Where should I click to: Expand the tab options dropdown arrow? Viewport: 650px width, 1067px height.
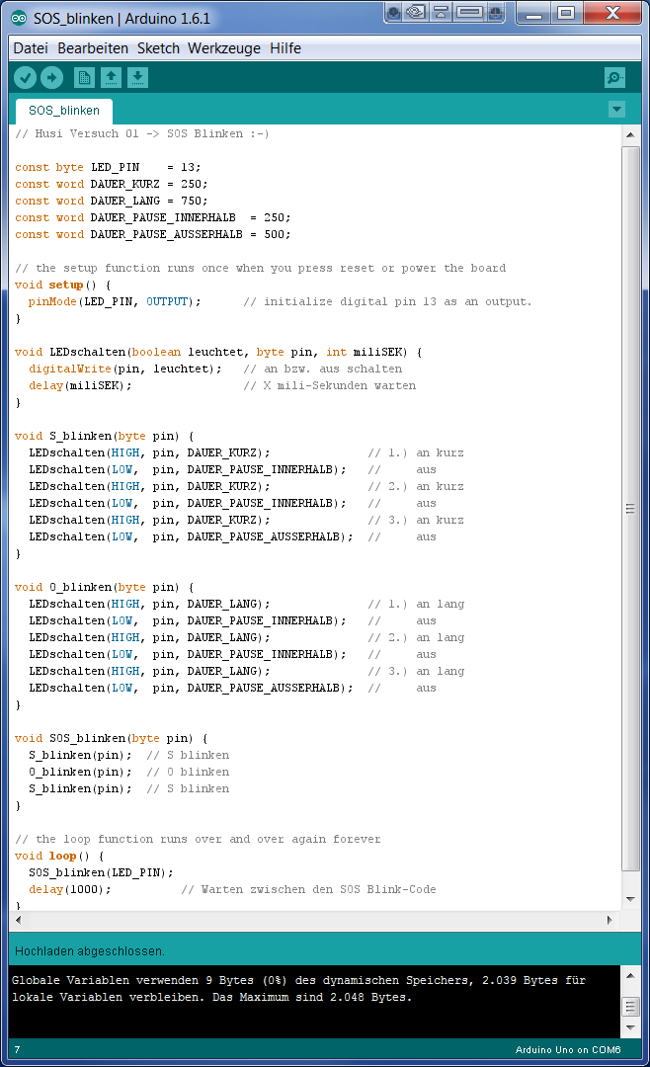pyautogui.click(x=617, y=110)
